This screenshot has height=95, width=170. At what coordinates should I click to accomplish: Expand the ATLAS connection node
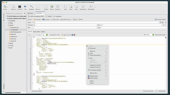6,16
